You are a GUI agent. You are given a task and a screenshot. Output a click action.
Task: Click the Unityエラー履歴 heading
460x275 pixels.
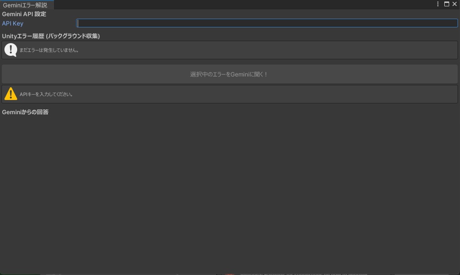pos(51,36)
